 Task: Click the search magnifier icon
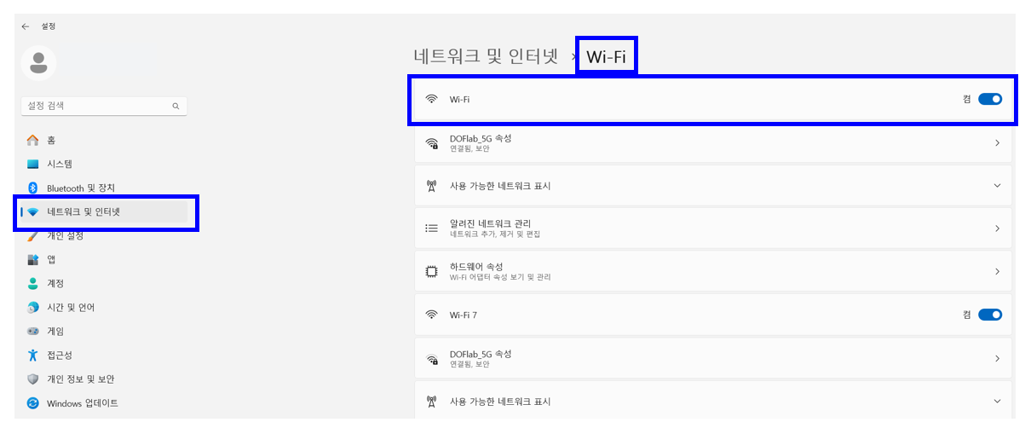(176, 107)
